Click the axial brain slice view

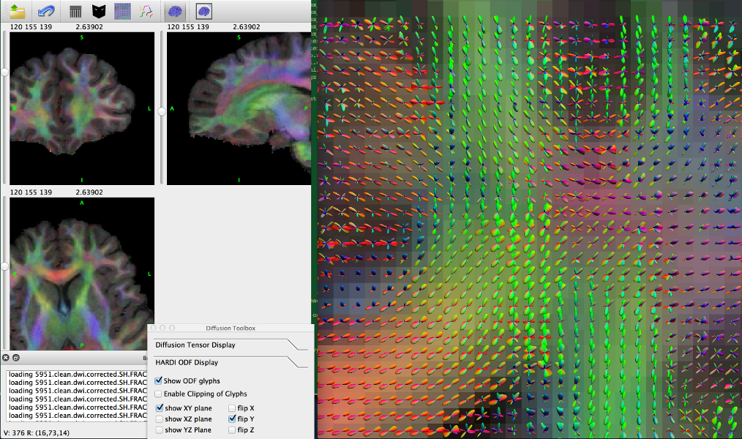[82, 272]
